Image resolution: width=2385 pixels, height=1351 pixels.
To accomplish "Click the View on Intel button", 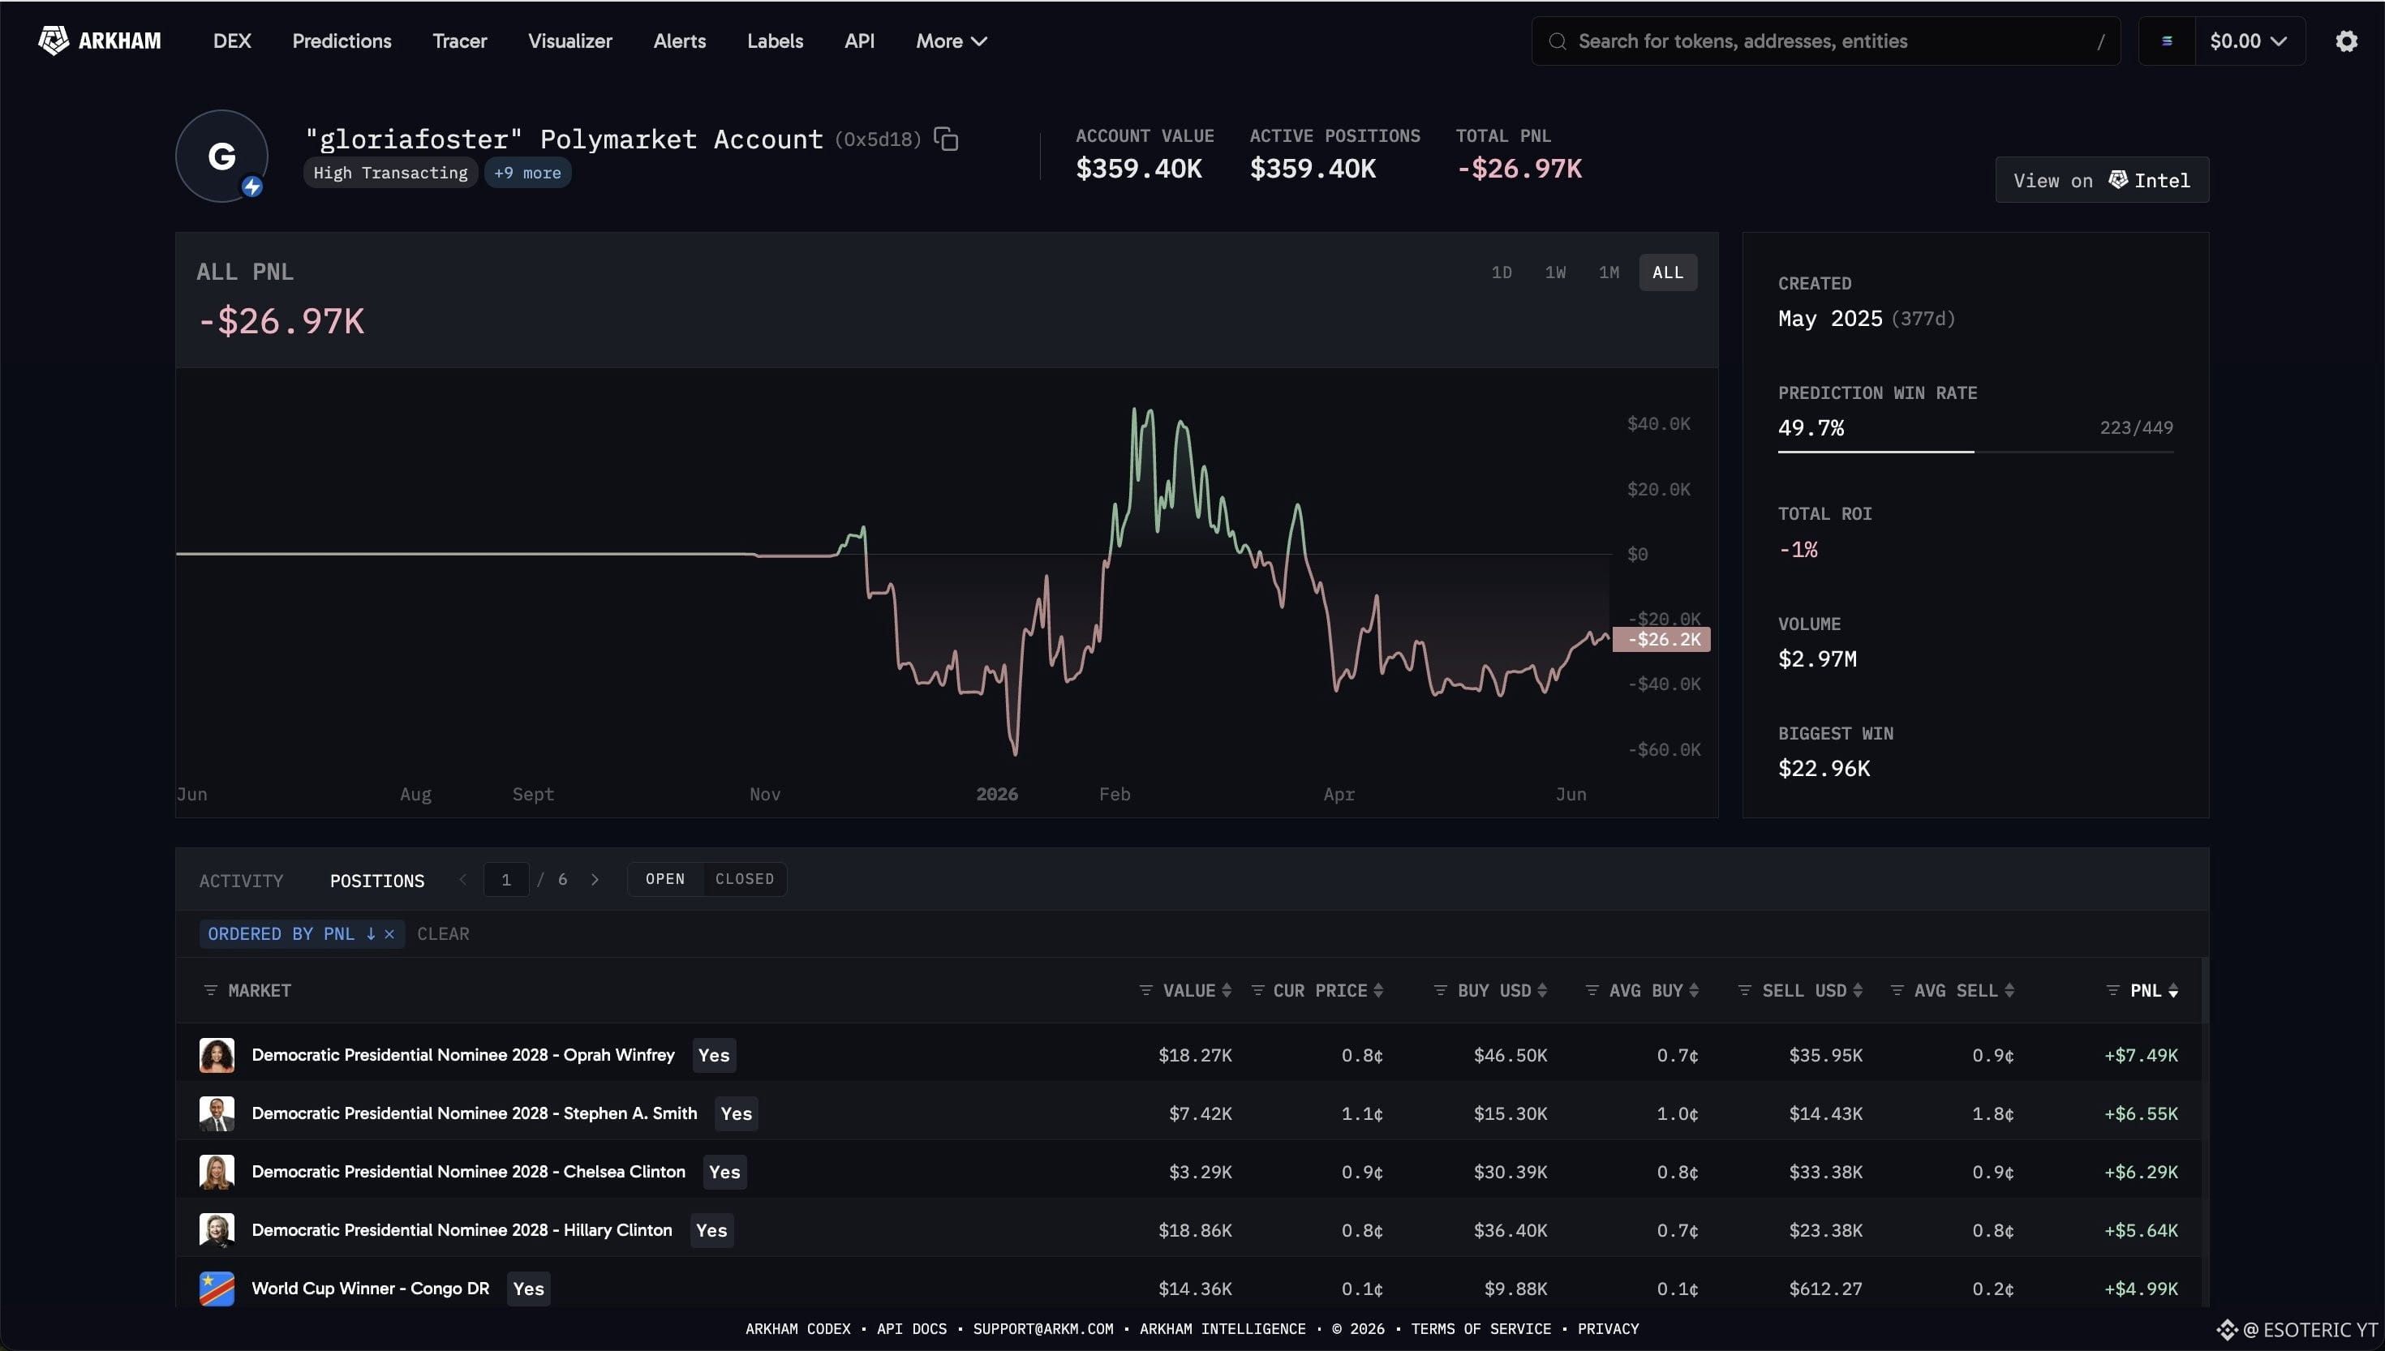I will point(2102,180).
